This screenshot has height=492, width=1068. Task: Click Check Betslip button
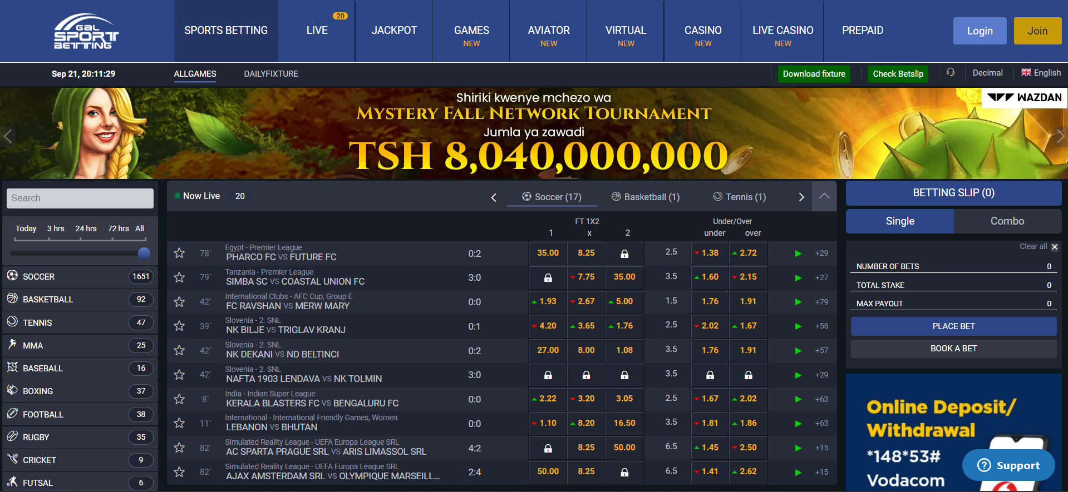pyautogui.click(x=898, y=74)
